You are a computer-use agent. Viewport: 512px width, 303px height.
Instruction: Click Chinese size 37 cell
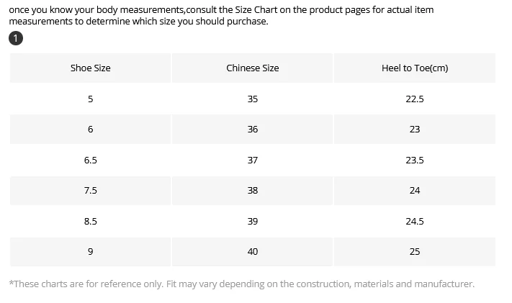(253, 160)
